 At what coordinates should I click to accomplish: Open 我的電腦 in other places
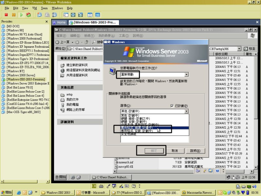(x=72, y=105)
